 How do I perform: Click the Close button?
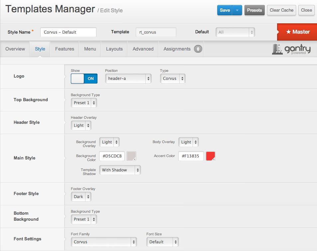(306, 10)
